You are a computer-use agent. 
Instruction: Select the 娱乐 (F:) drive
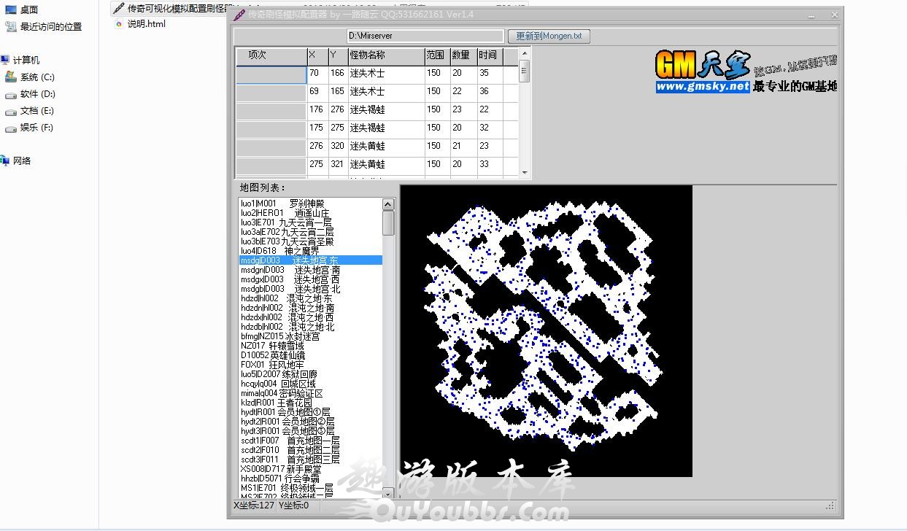[11, 128]
